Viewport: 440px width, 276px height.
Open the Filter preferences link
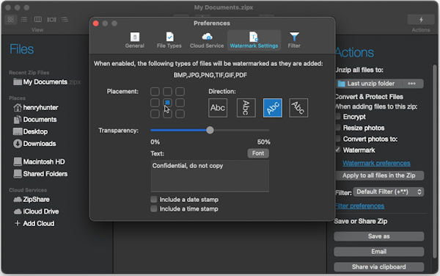pyautogui.click(x=360, y=206)
